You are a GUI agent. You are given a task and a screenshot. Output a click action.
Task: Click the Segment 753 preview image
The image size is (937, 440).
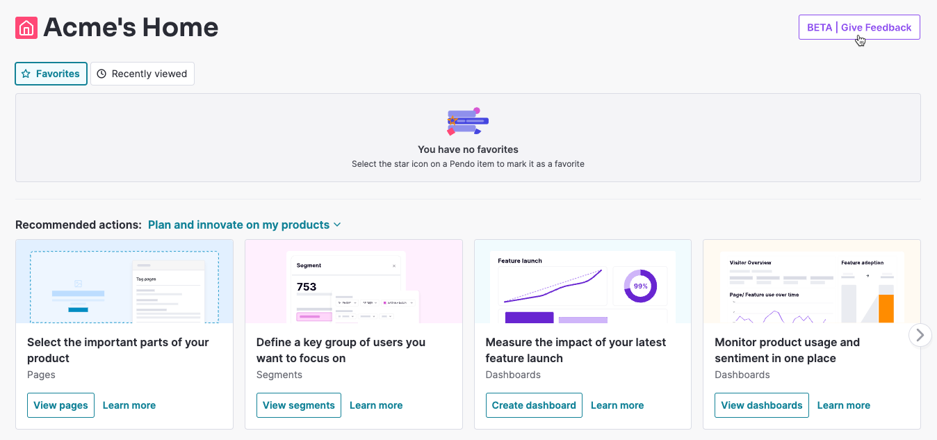point(353,282)
